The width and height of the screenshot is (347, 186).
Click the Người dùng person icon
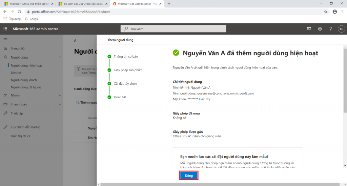click(x=5, y=57)
